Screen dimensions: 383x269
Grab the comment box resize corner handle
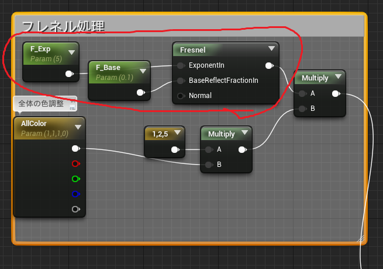pyautogui.click(x=360, y=239)
